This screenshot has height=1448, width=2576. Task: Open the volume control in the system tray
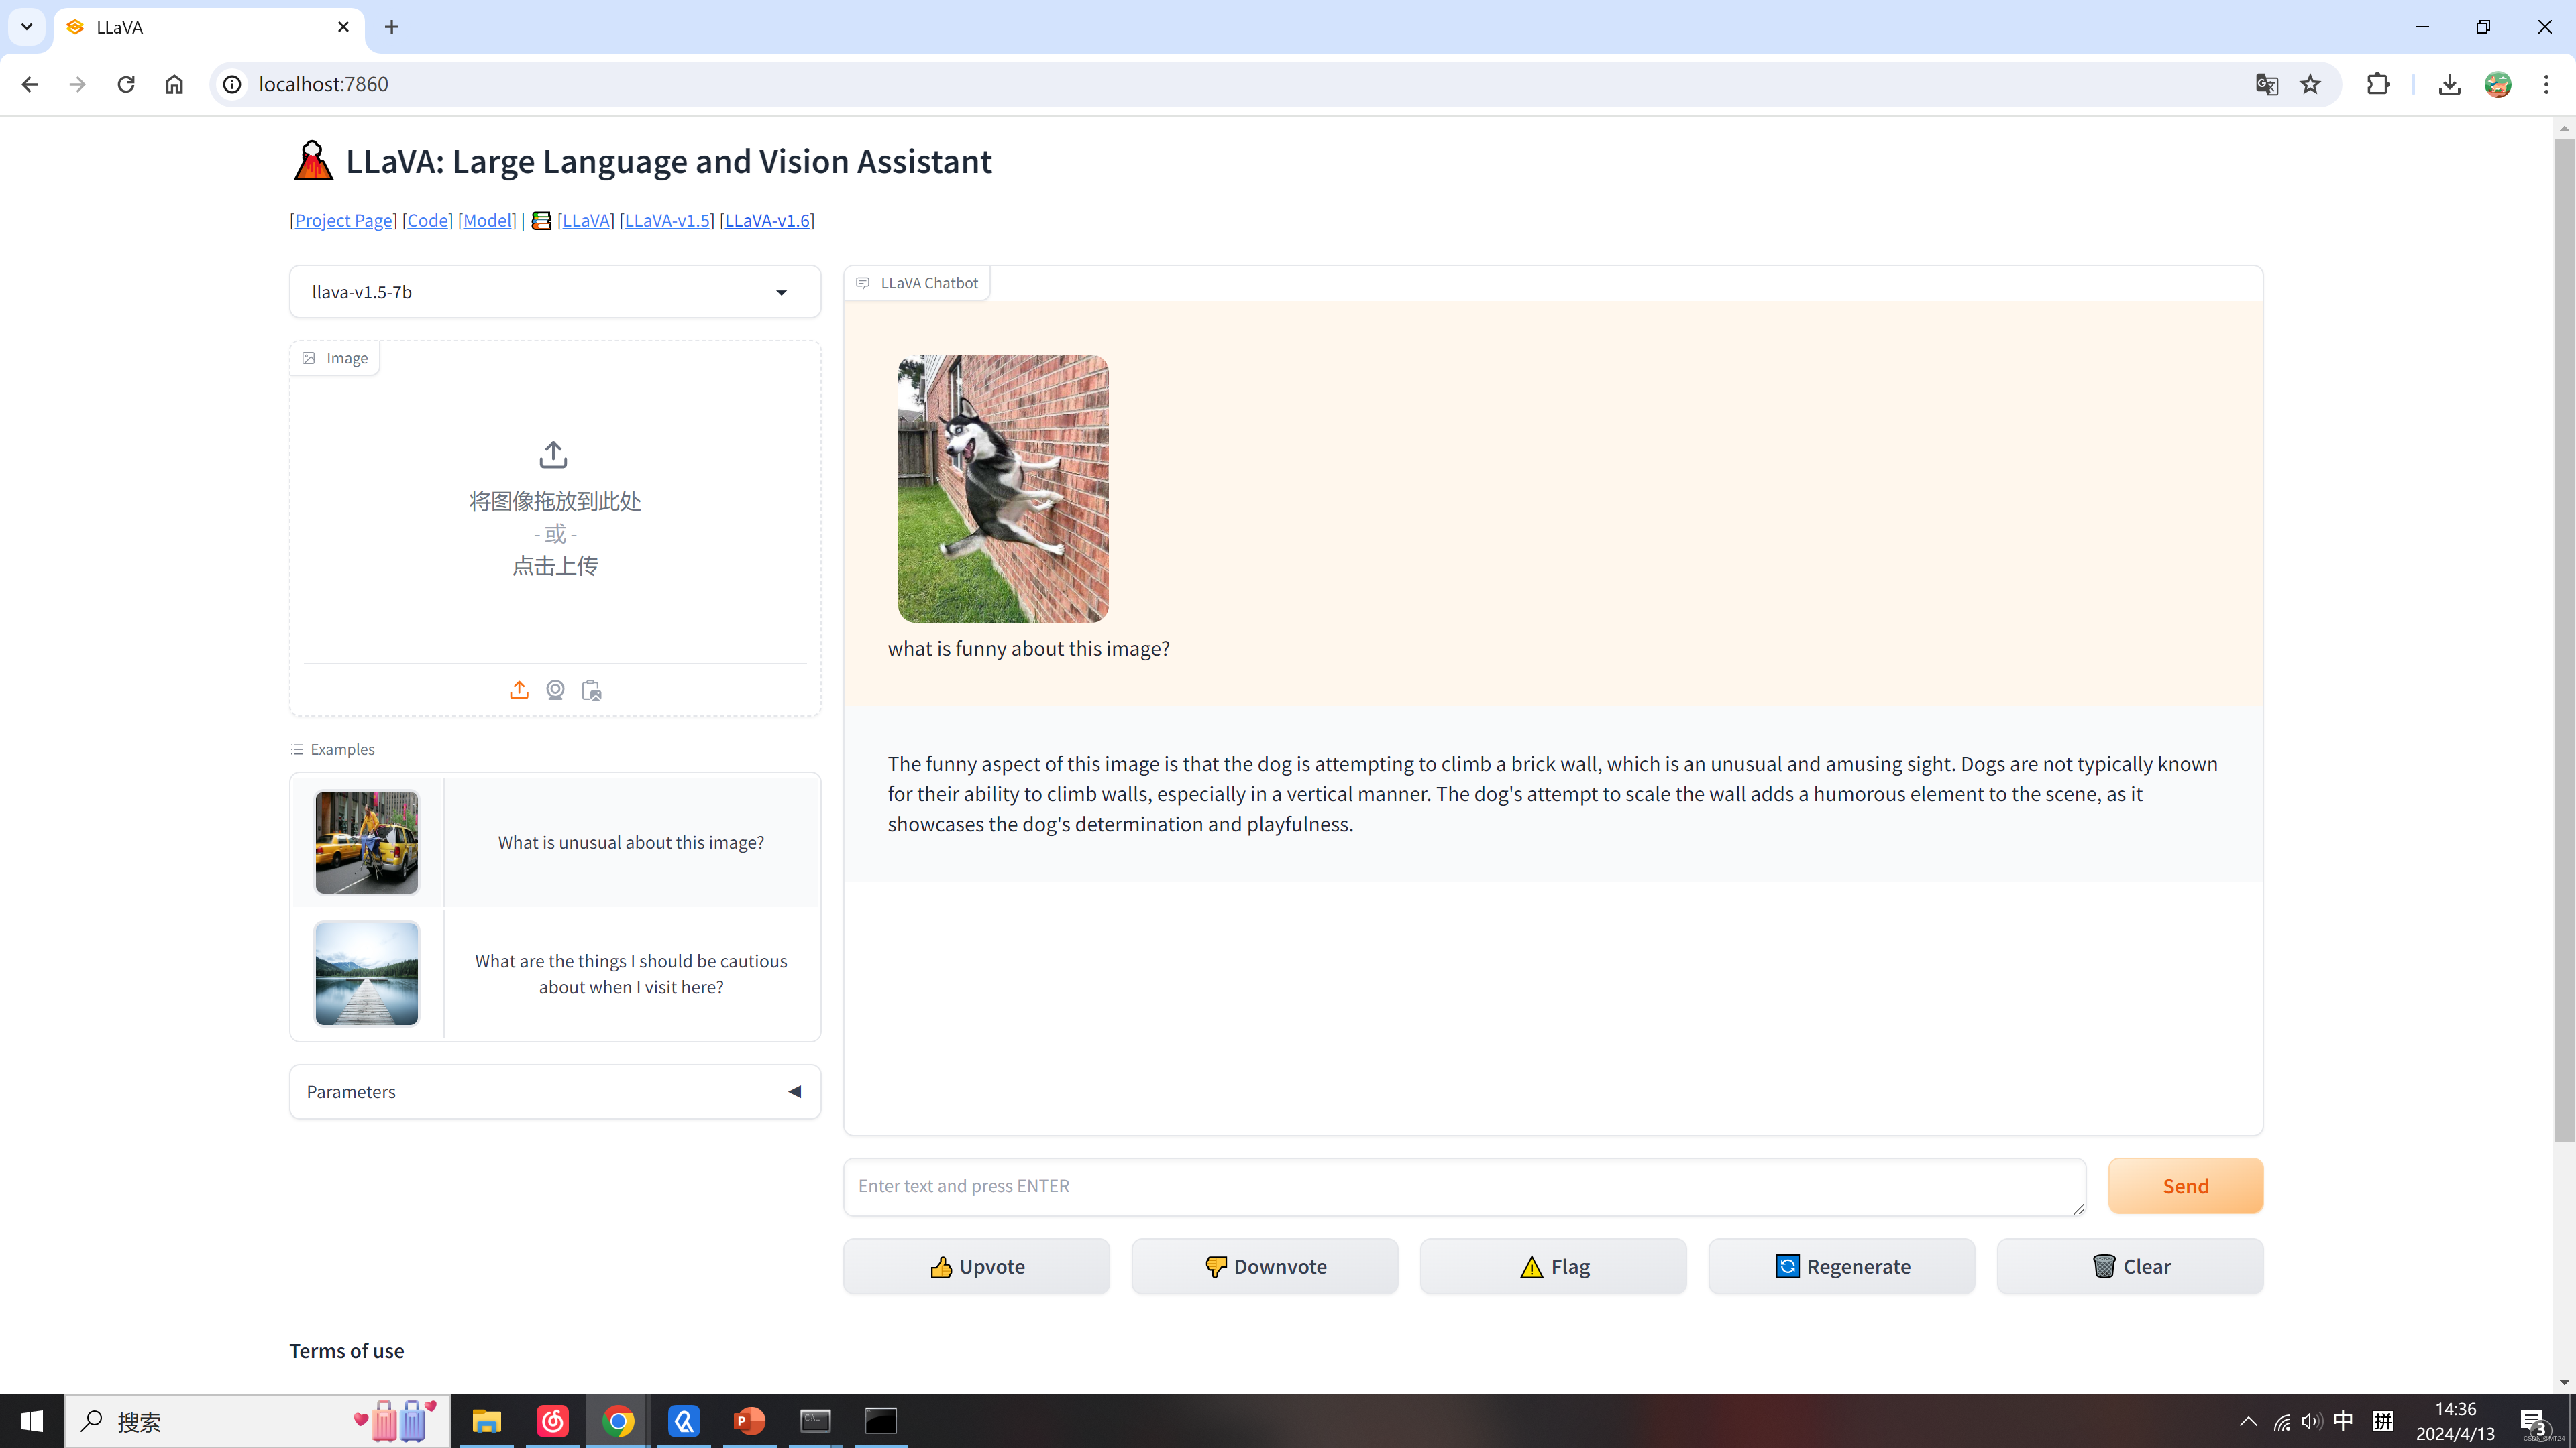tap(2311, 1421)
